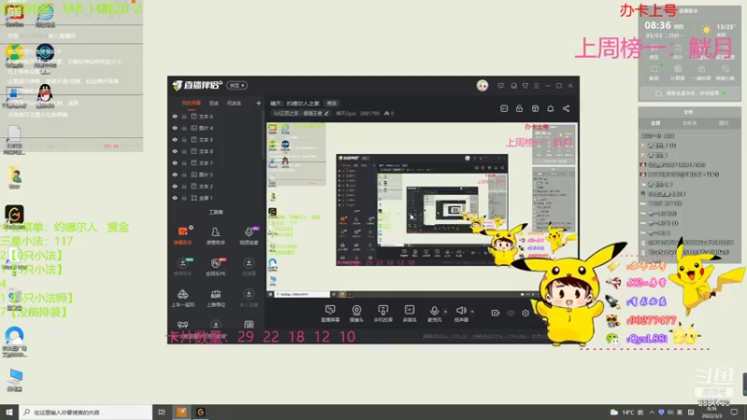Screen dimensions: 747x420
Task: Open the G app icon on taskbar
Action: 201,413
